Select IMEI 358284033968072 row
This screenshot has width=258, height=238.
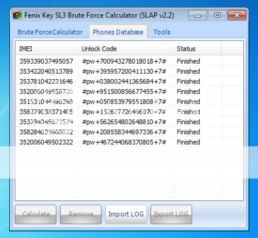(129, 132)
